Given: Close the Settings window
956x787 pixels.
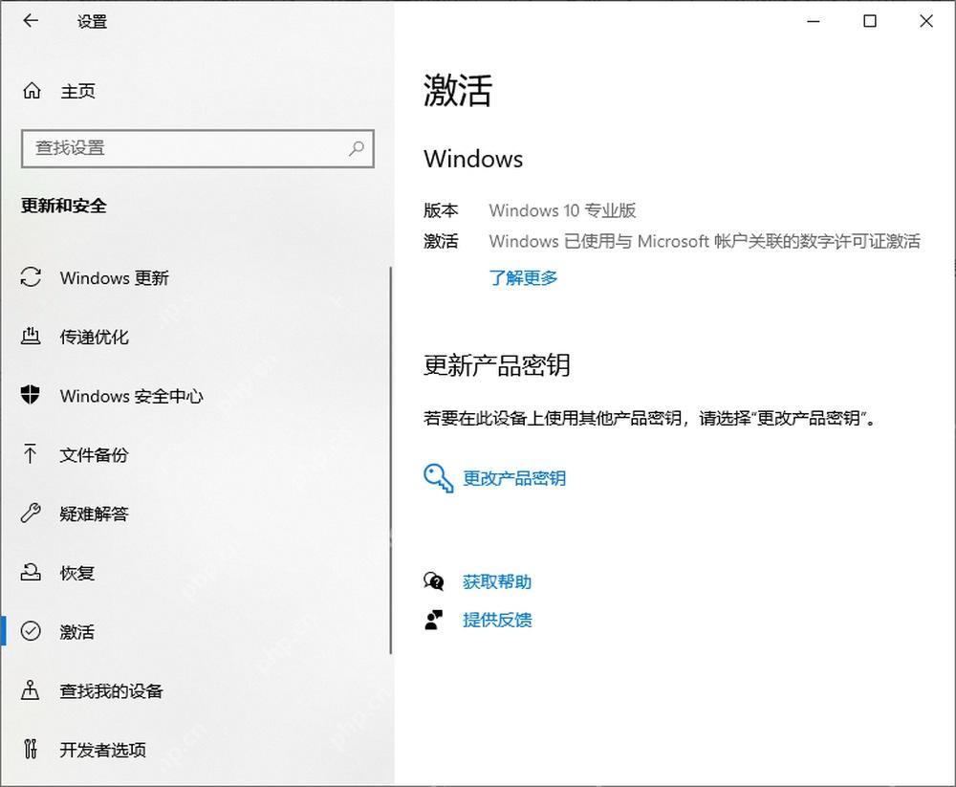Looking at the screenshot, I should [926, 21].
